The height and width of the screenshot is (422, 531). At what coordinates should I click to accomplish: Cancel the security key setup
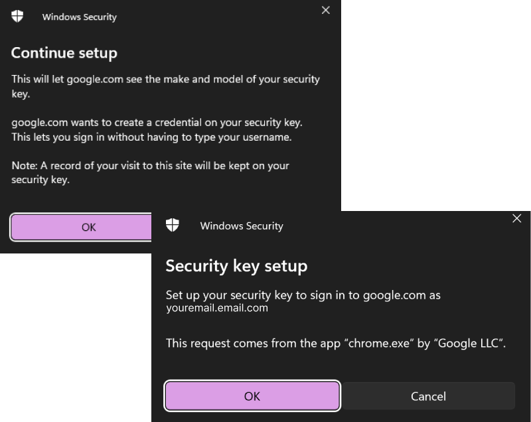428,396
